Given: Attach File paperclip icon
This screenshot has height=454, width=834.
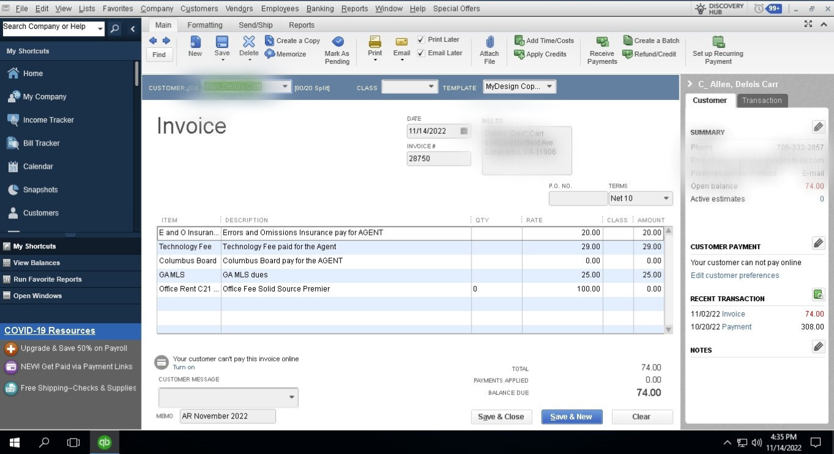Looking at the screenshot, I should click(x=489, y=42).
